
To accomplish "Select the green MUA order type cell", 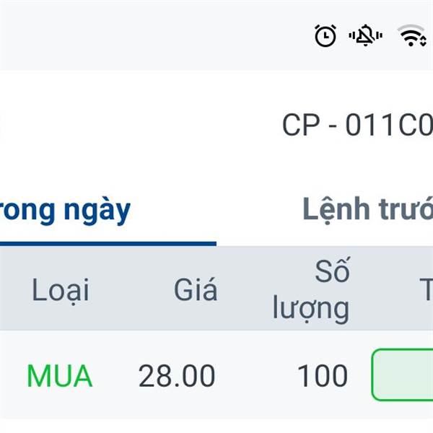I will click(x=60, y=376).
